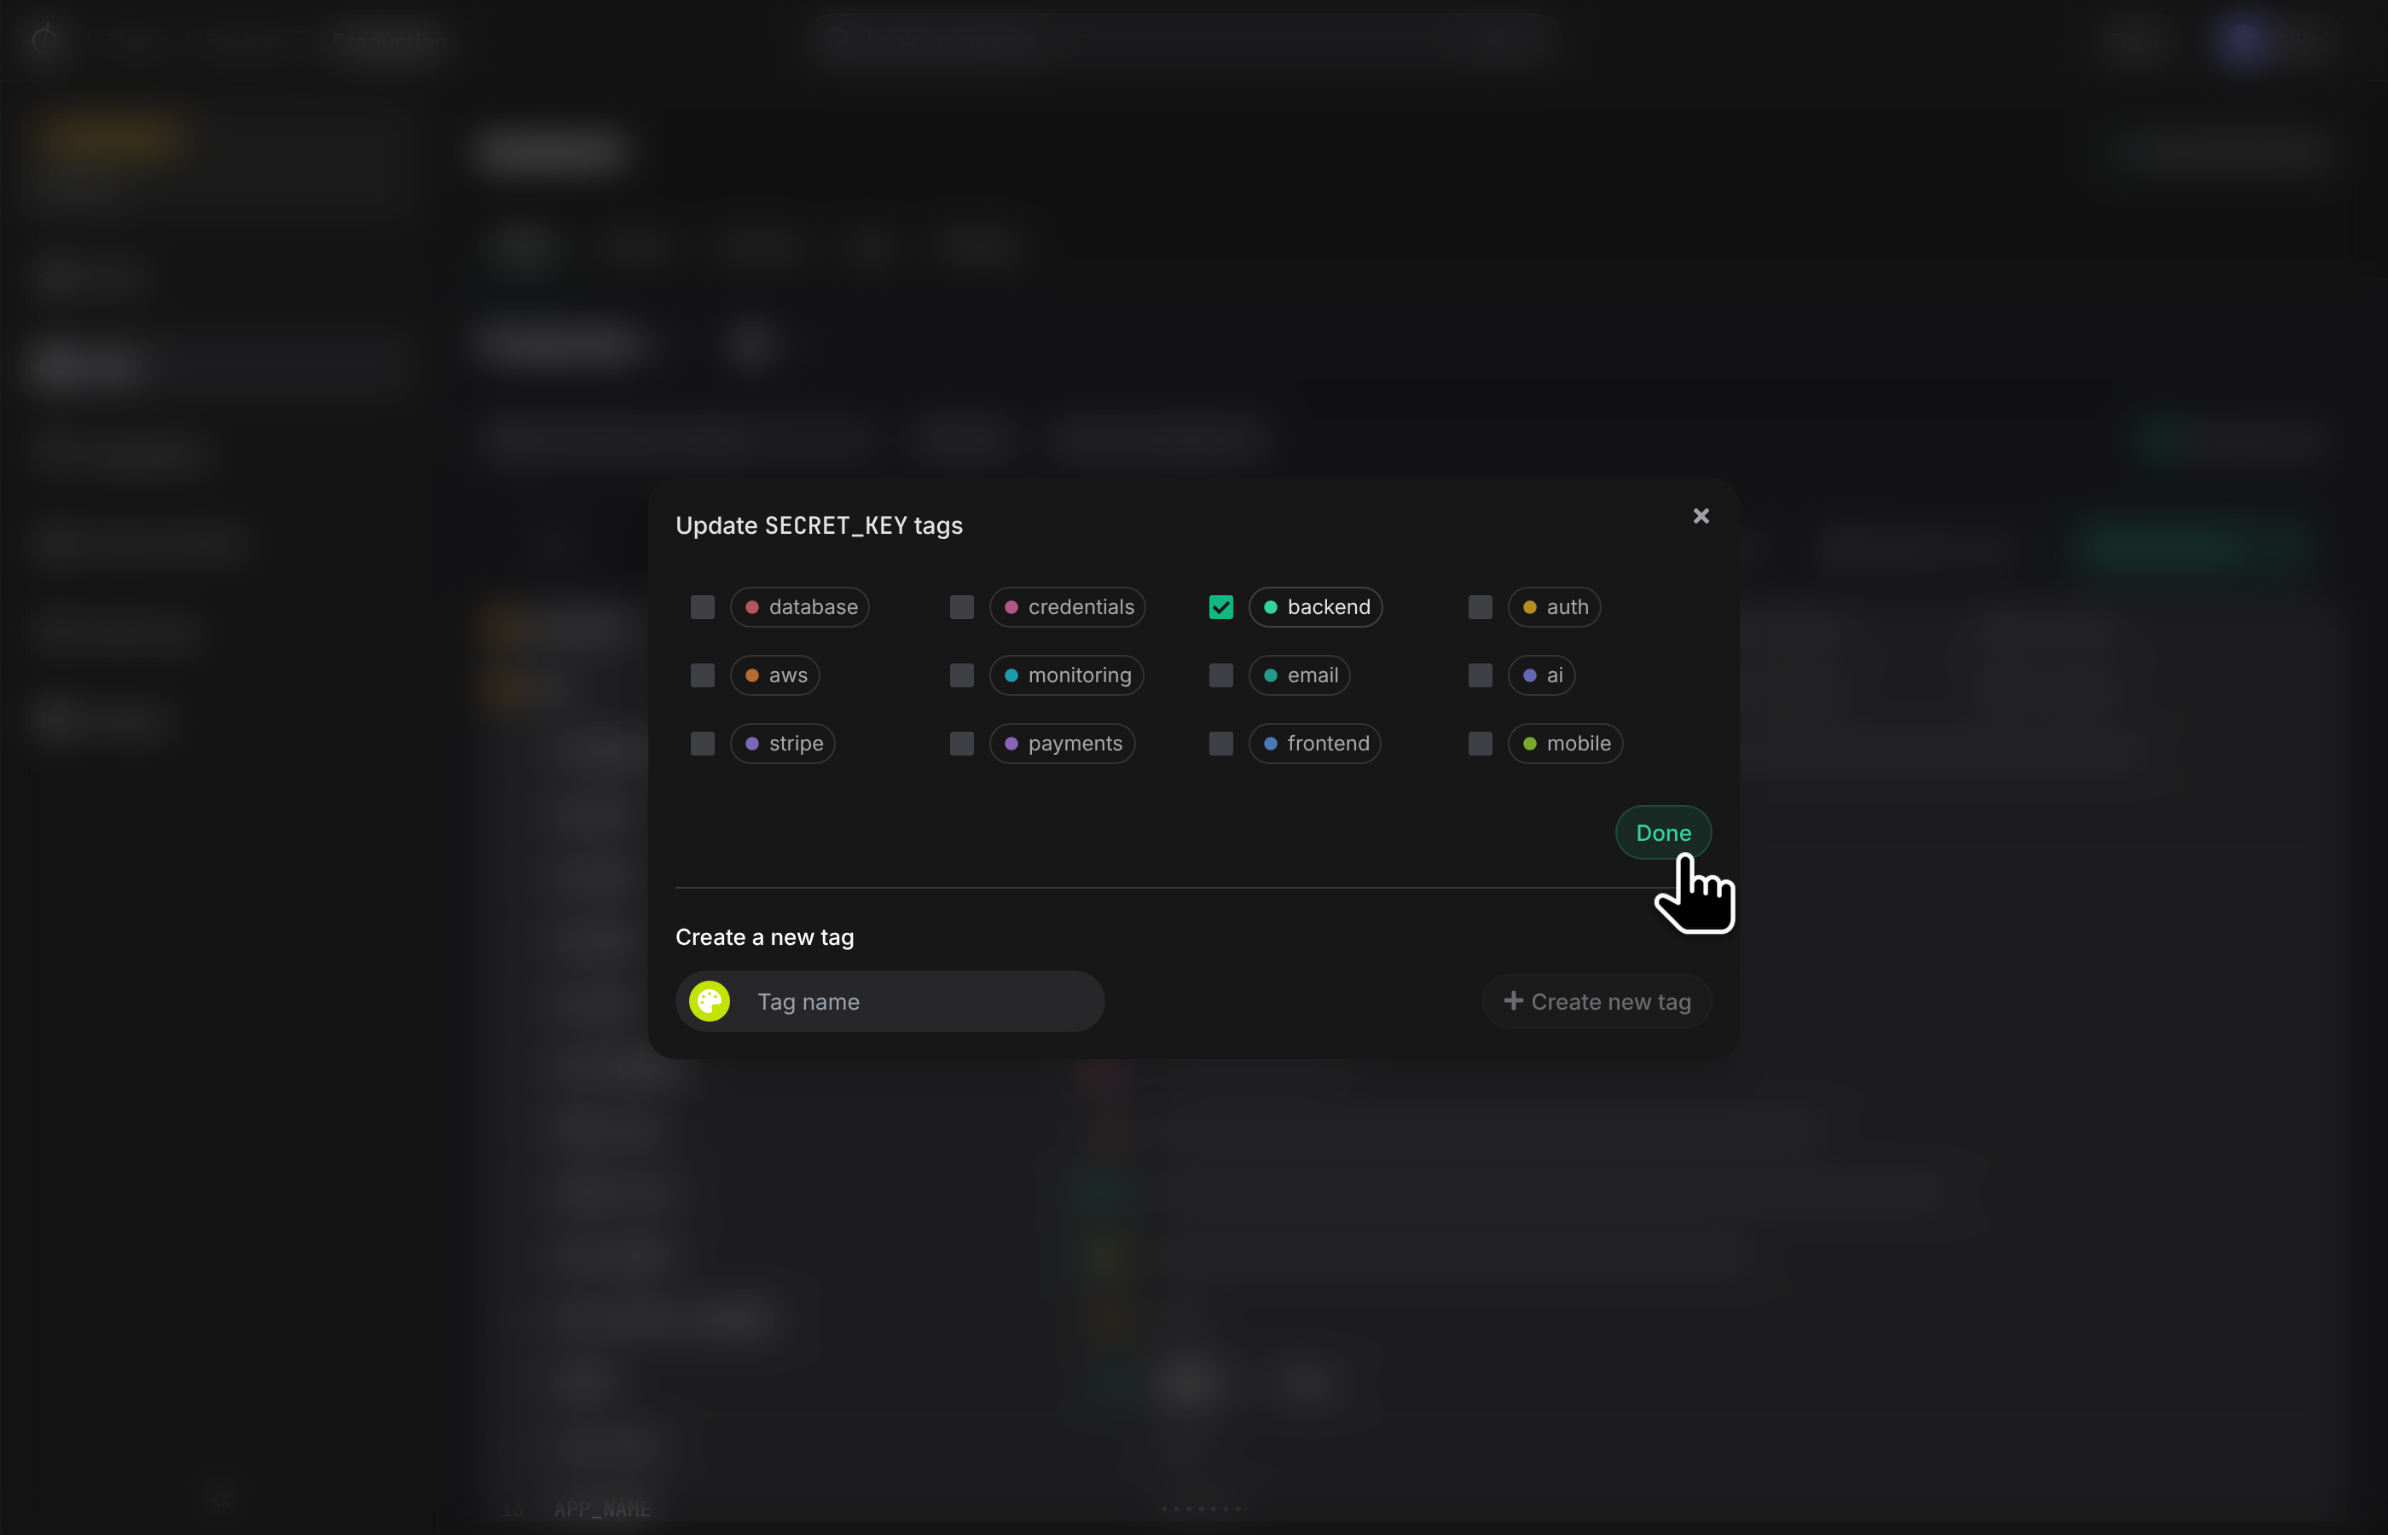
Task: Toggle the email tag checkbox
Action: coord(1221,675)
